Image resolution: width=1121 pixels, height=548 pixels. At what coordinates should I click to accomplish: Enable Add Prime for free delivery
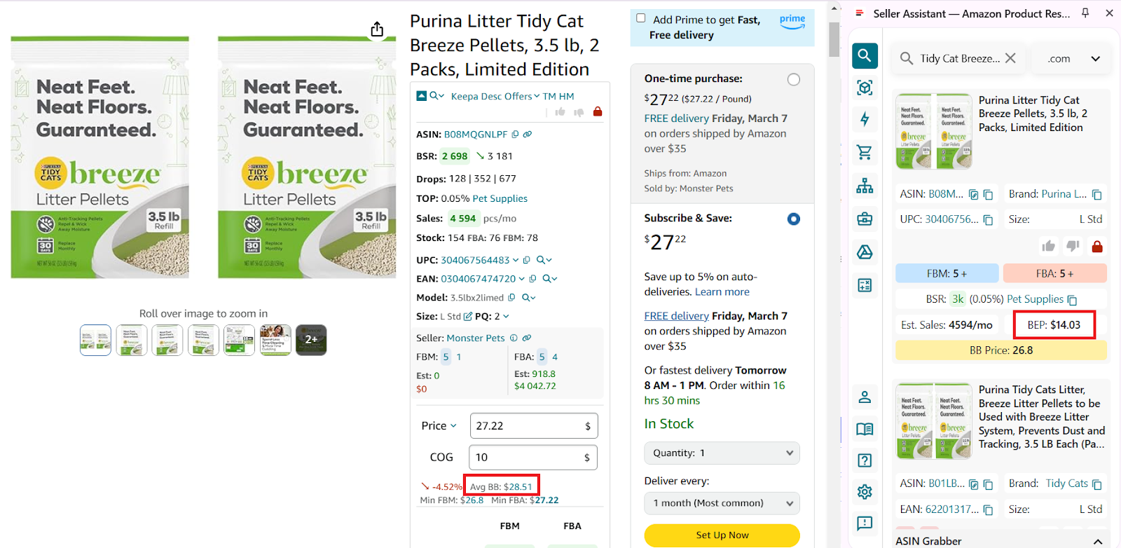point(640,19)
